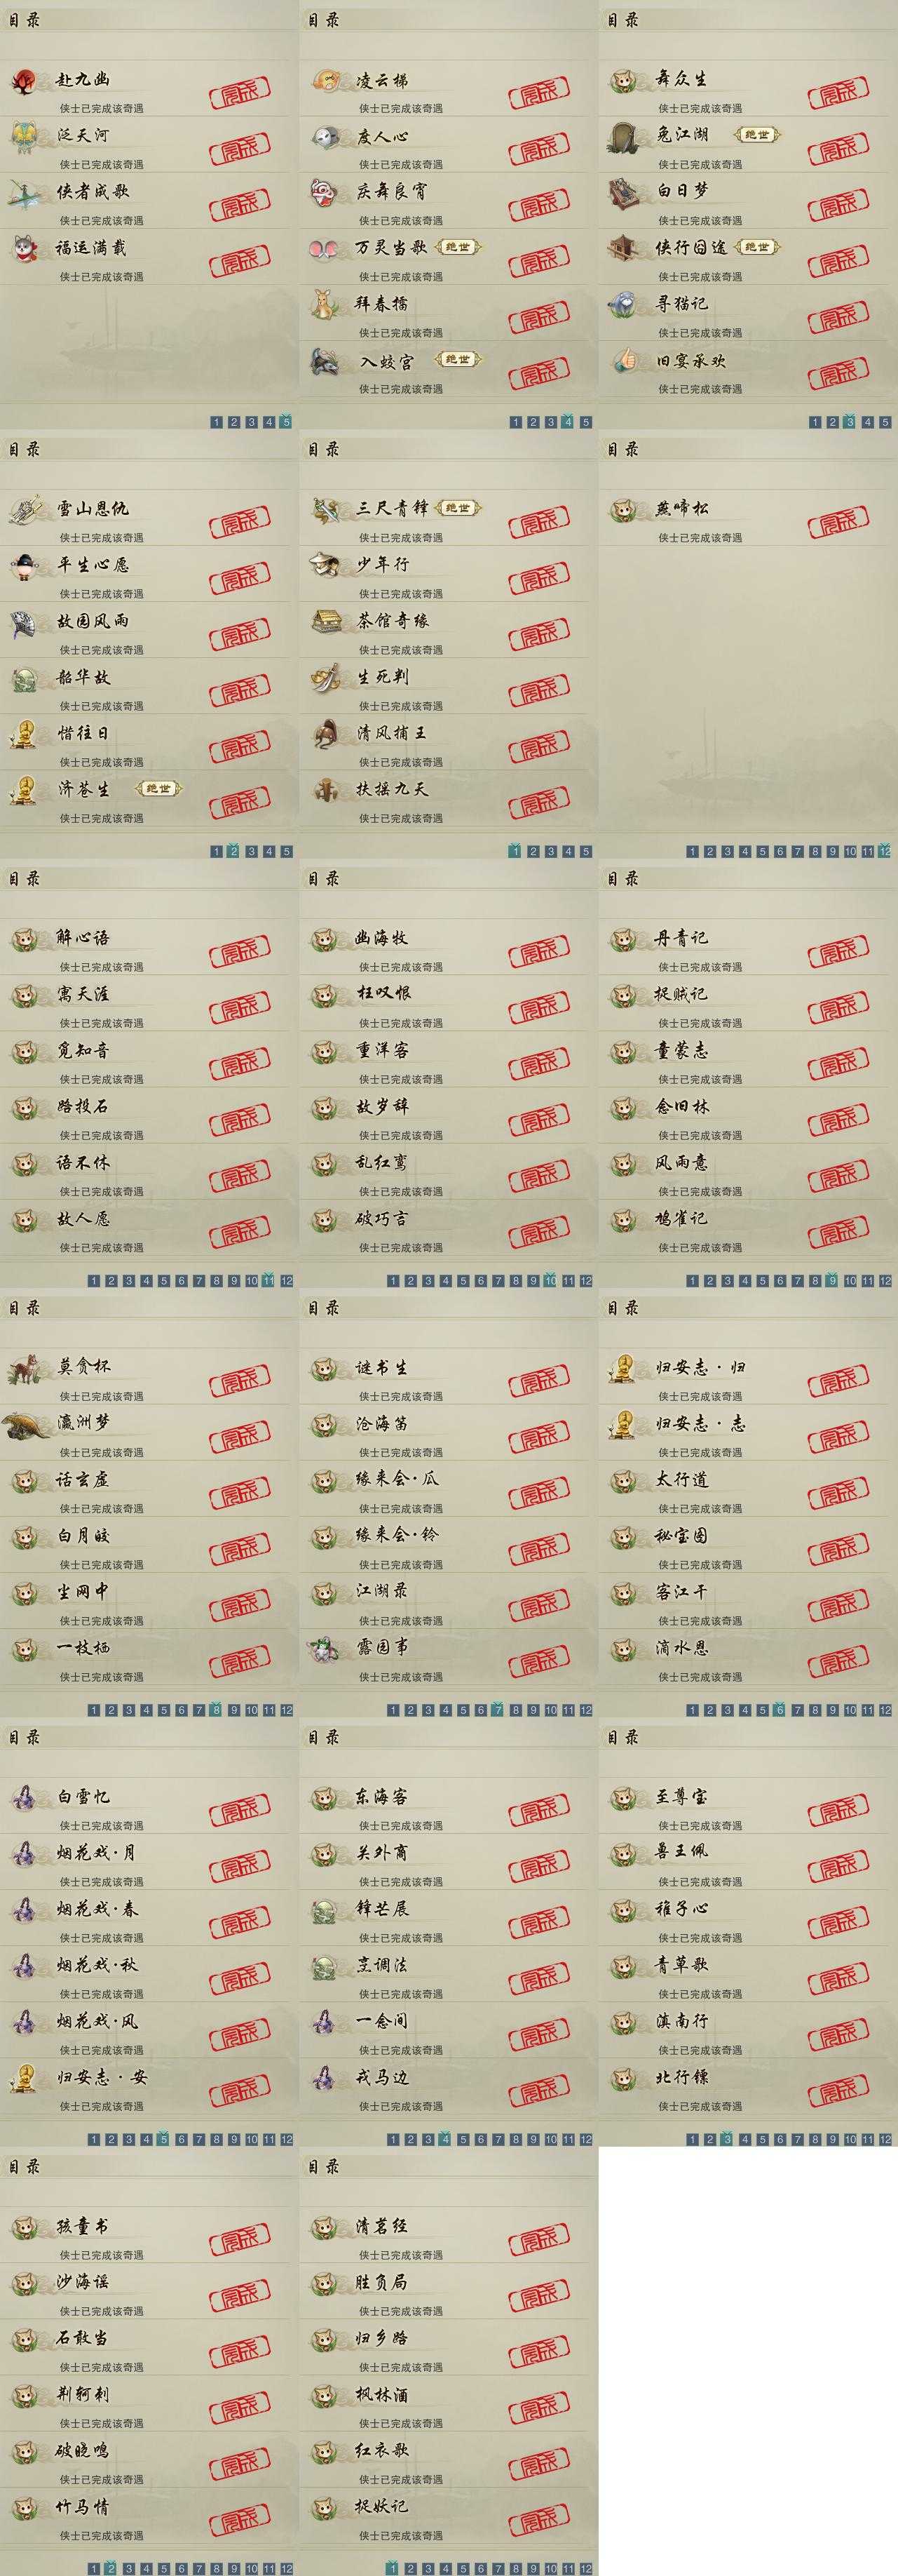Image resolution: width=898 pixels, height=2576 pixels.
Task: Select the wolf icon next to 莫贪杯
Action: pos(24,1369)
